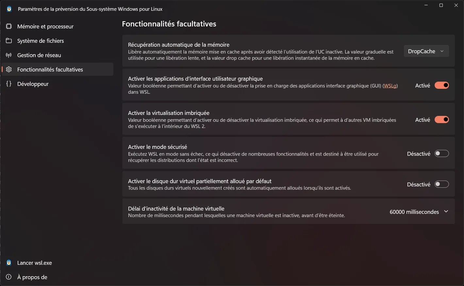This screenshot has height=286, width=464.
Task: Click Lancer wsl.exe
Action: pyautogui.click(x=34, y=262)
